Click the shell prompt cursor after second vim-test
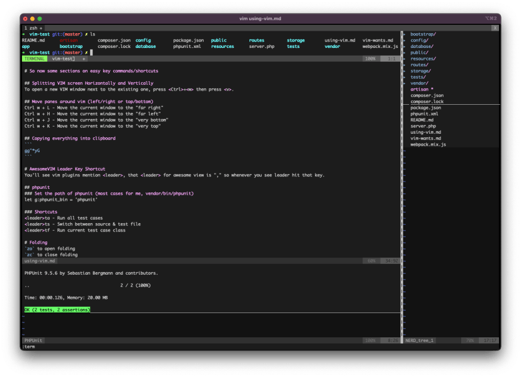The image size is (521, 377). tap(91, 53)
